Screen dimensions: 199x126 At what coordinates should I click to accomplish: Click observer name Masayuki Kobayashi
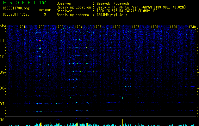(114, 3)
